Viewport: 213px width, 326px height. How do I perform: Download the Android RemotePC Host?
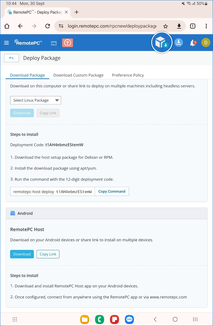[22, 254]
